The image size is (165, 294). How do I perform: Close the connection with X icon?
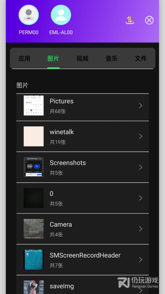(x=149, y=20)
